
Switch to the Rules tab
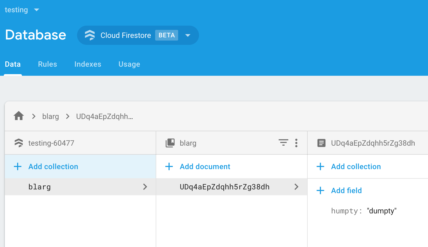[47, 64]
